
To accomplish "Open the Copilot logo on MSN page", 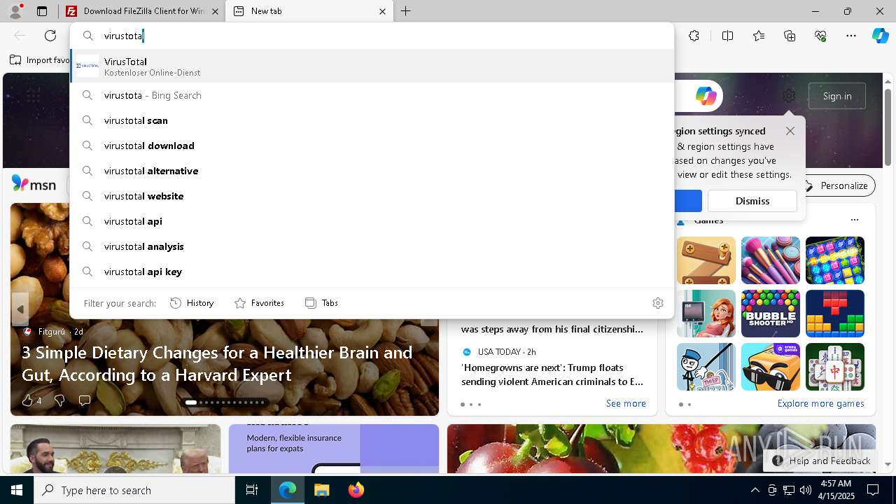I will click(x=706, y=96).
